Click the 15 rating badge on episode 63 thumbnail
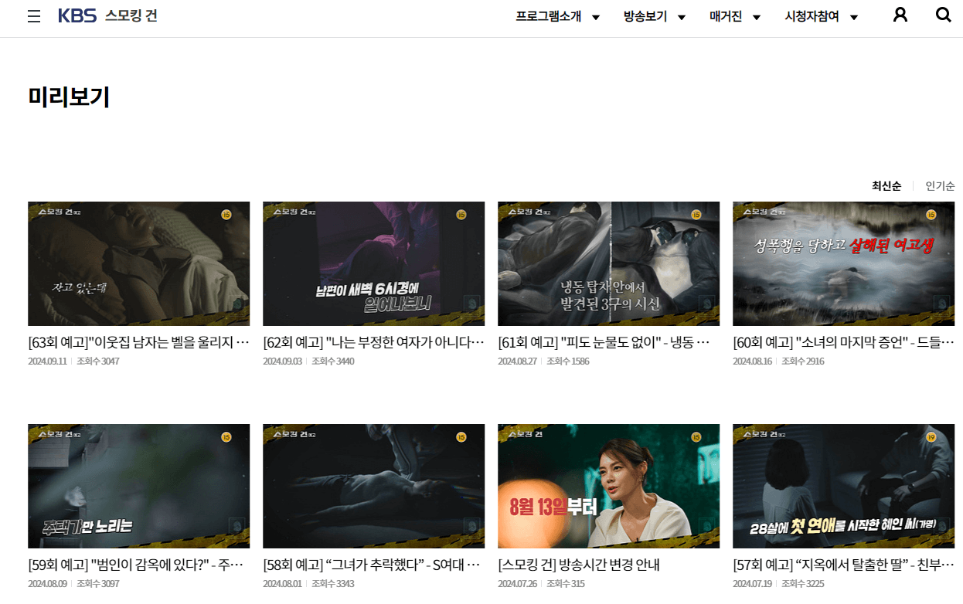 (226, 215)
